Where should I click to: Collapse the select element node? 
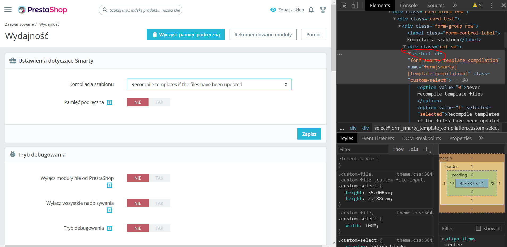(409, 54)
